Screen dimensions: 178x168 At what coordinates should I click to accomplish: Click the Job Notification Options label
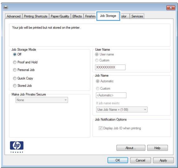pos(111,119)
